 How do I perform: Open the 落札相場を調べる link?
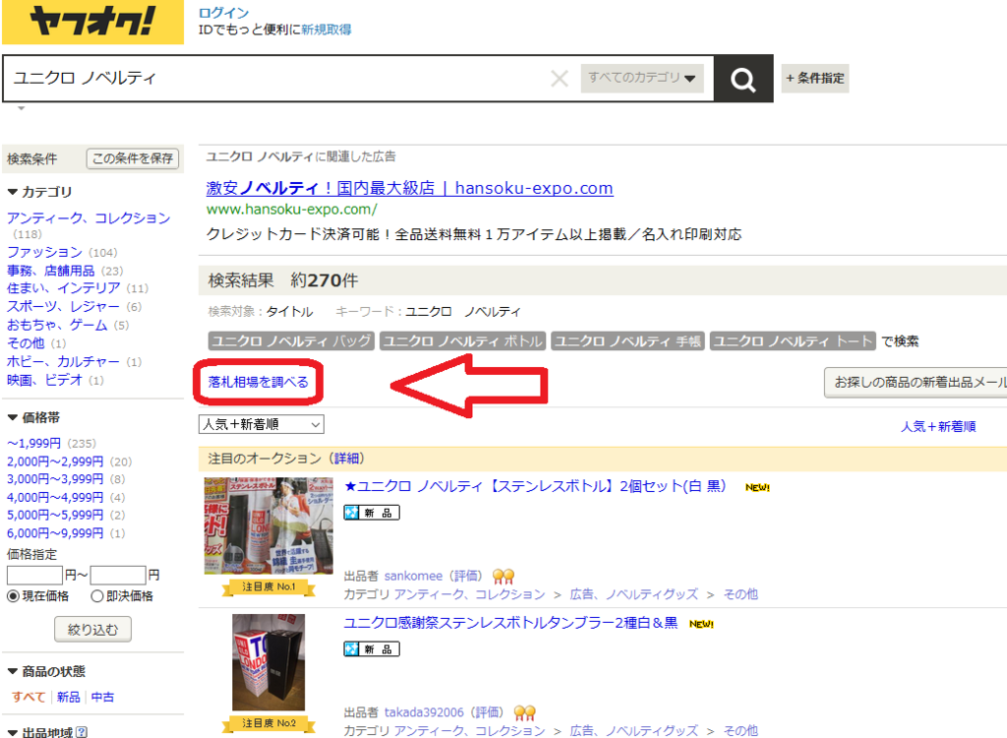pyautogui.click(x=259, y=382)
